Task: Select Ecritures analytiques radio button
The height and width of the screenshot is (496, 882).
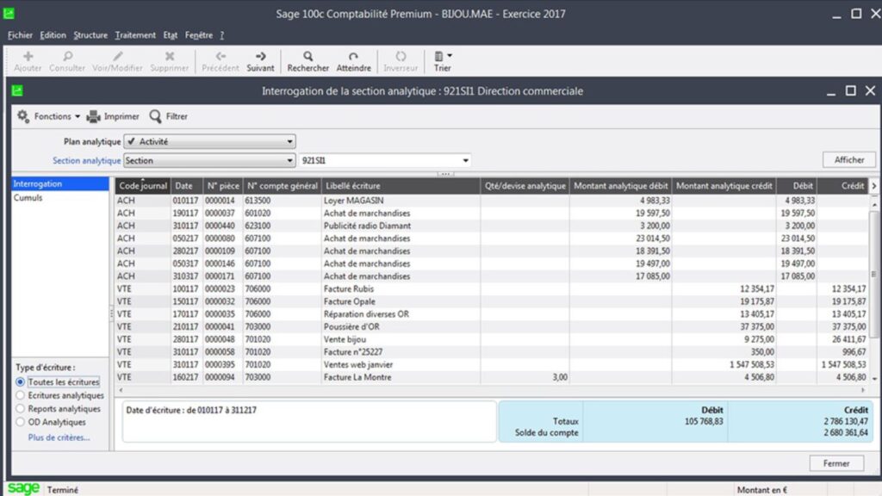Action: point(21,395)
